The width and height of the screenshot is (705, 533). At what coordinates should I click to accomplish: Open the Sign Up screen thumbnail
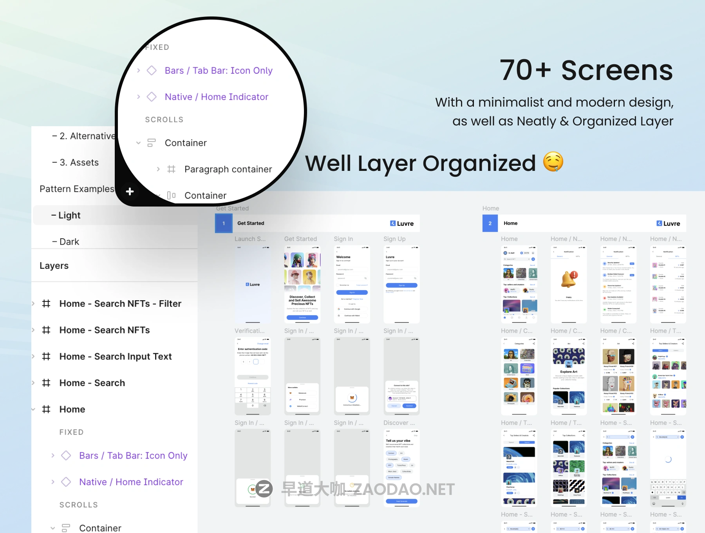pyautogui.click(x=401, y=284)
